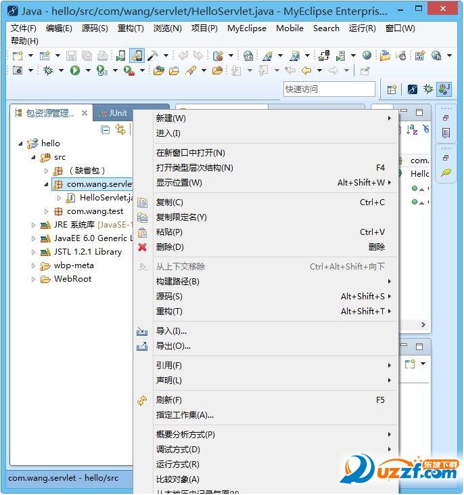Click the Copy icon in context menu
The image size is (464, 495).
point(142,202)
